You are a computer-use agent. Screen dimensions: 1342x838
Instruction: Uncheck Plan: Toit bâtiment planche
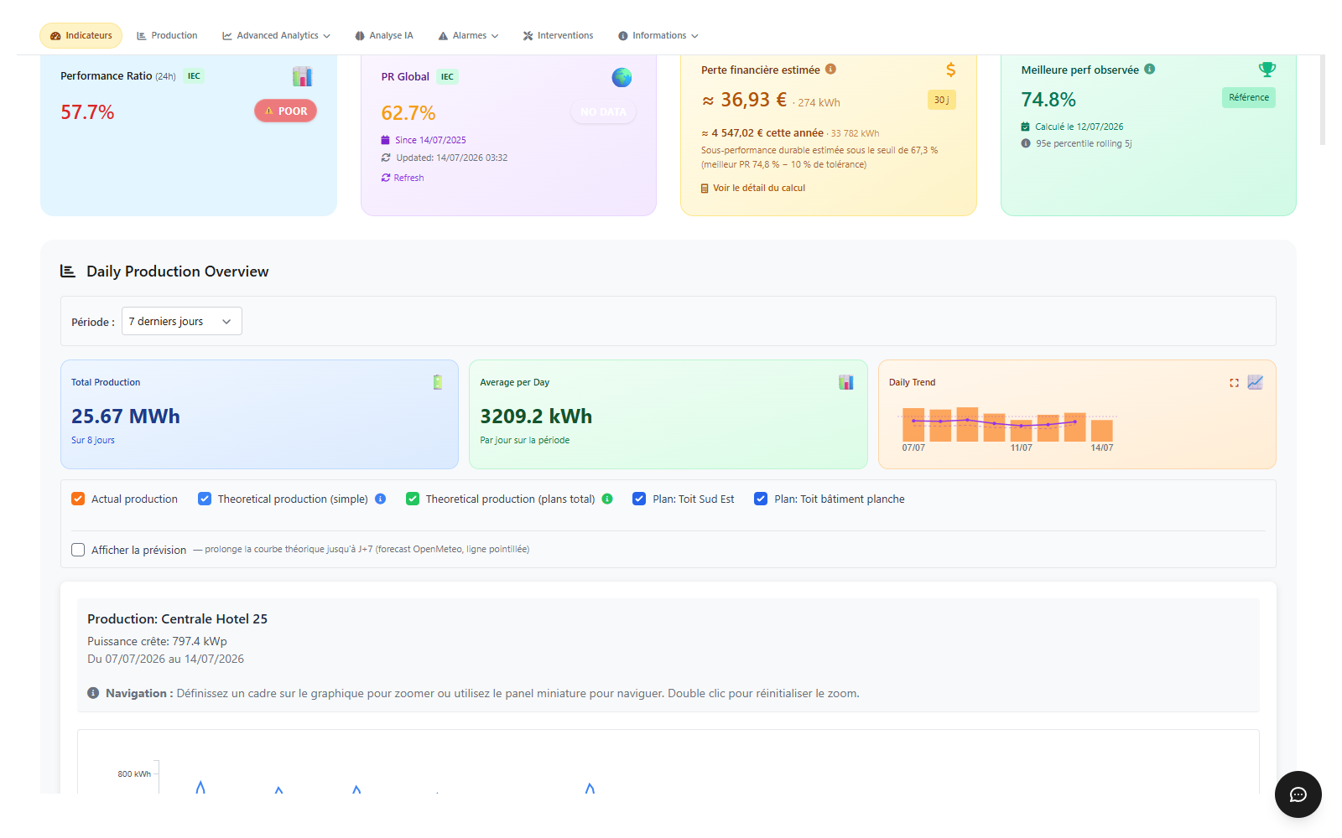pyautogui.click(x=761, y=499)
